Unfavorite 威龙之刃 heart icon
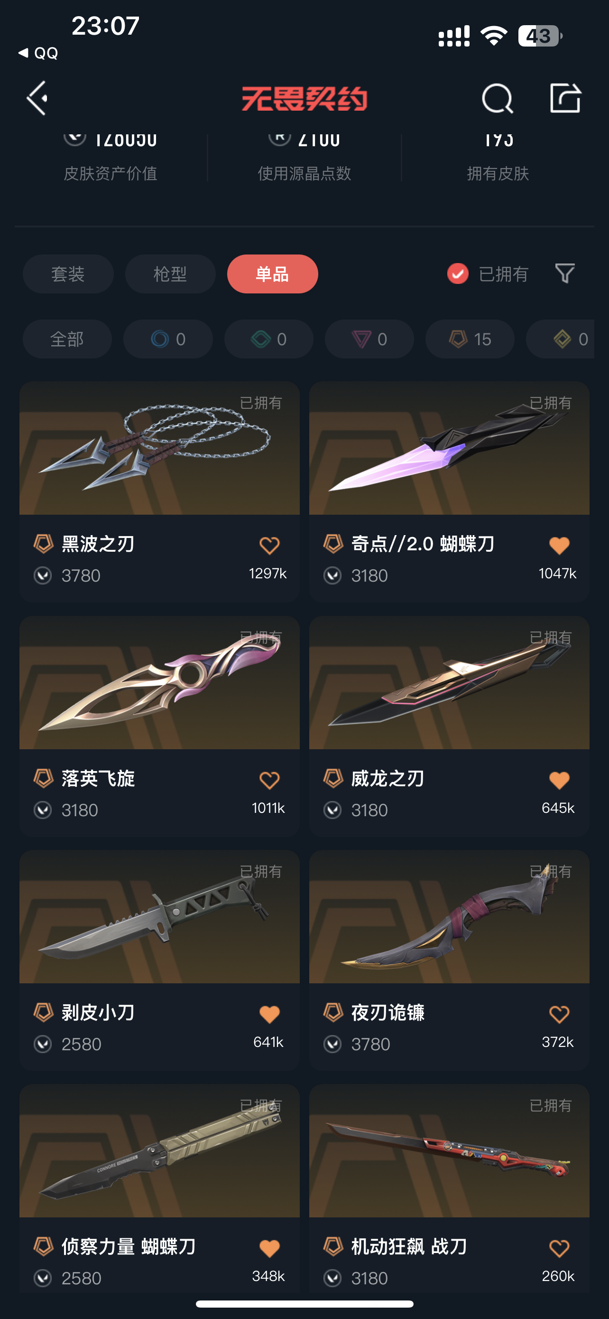This screenshot has width=609, height=1319. tap(559, 780)
